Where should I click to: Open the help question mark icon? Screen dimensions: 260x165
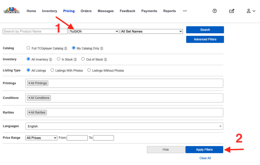click(x=215, y=11)
